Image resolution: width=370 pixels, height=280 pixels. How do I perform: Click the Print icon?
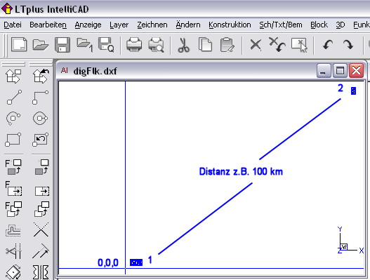coord(134,44)
